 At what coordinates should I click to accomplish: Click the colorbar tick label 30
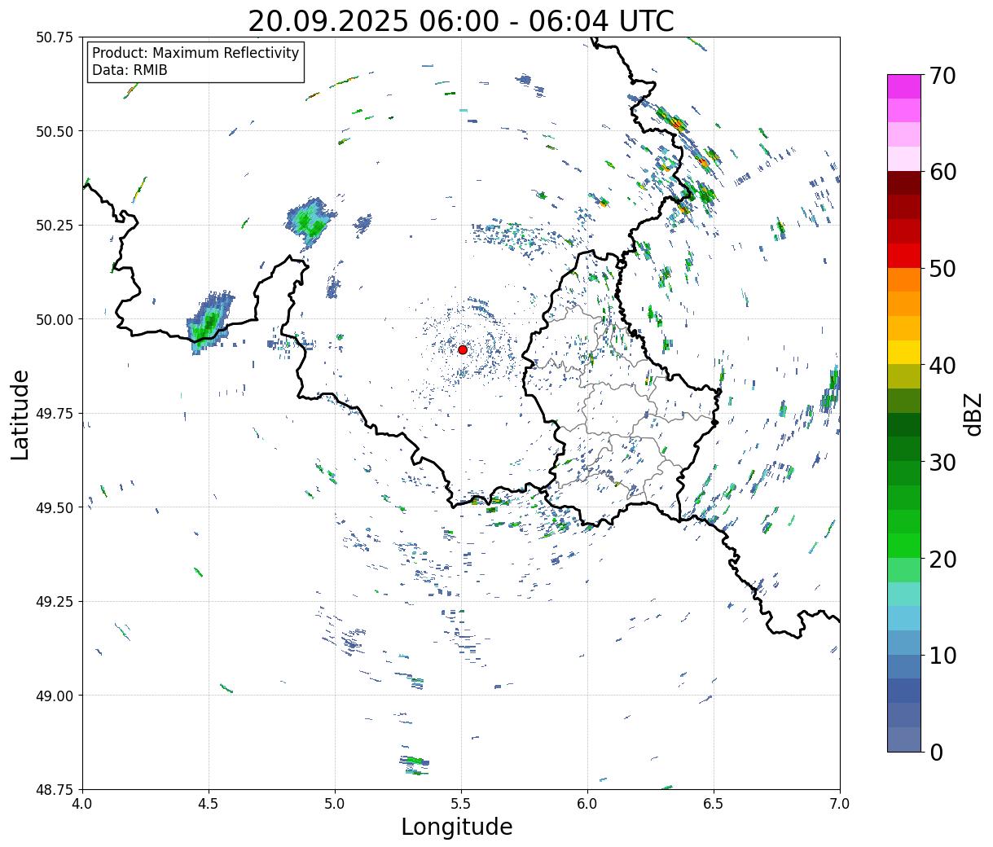[941, 463]
